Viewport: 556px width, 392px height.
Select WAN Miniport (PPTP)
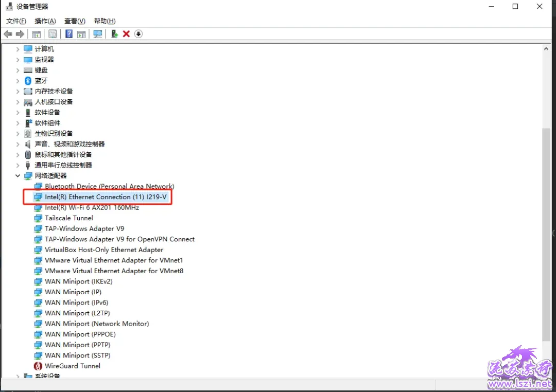(78, 345)
